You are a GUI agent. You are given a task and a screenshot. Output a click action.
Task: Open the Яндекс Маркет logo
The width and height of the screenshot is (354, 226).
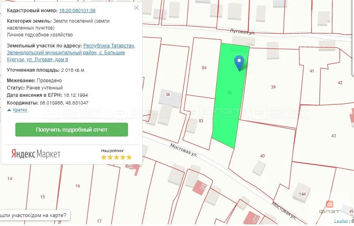pos(36,154)
